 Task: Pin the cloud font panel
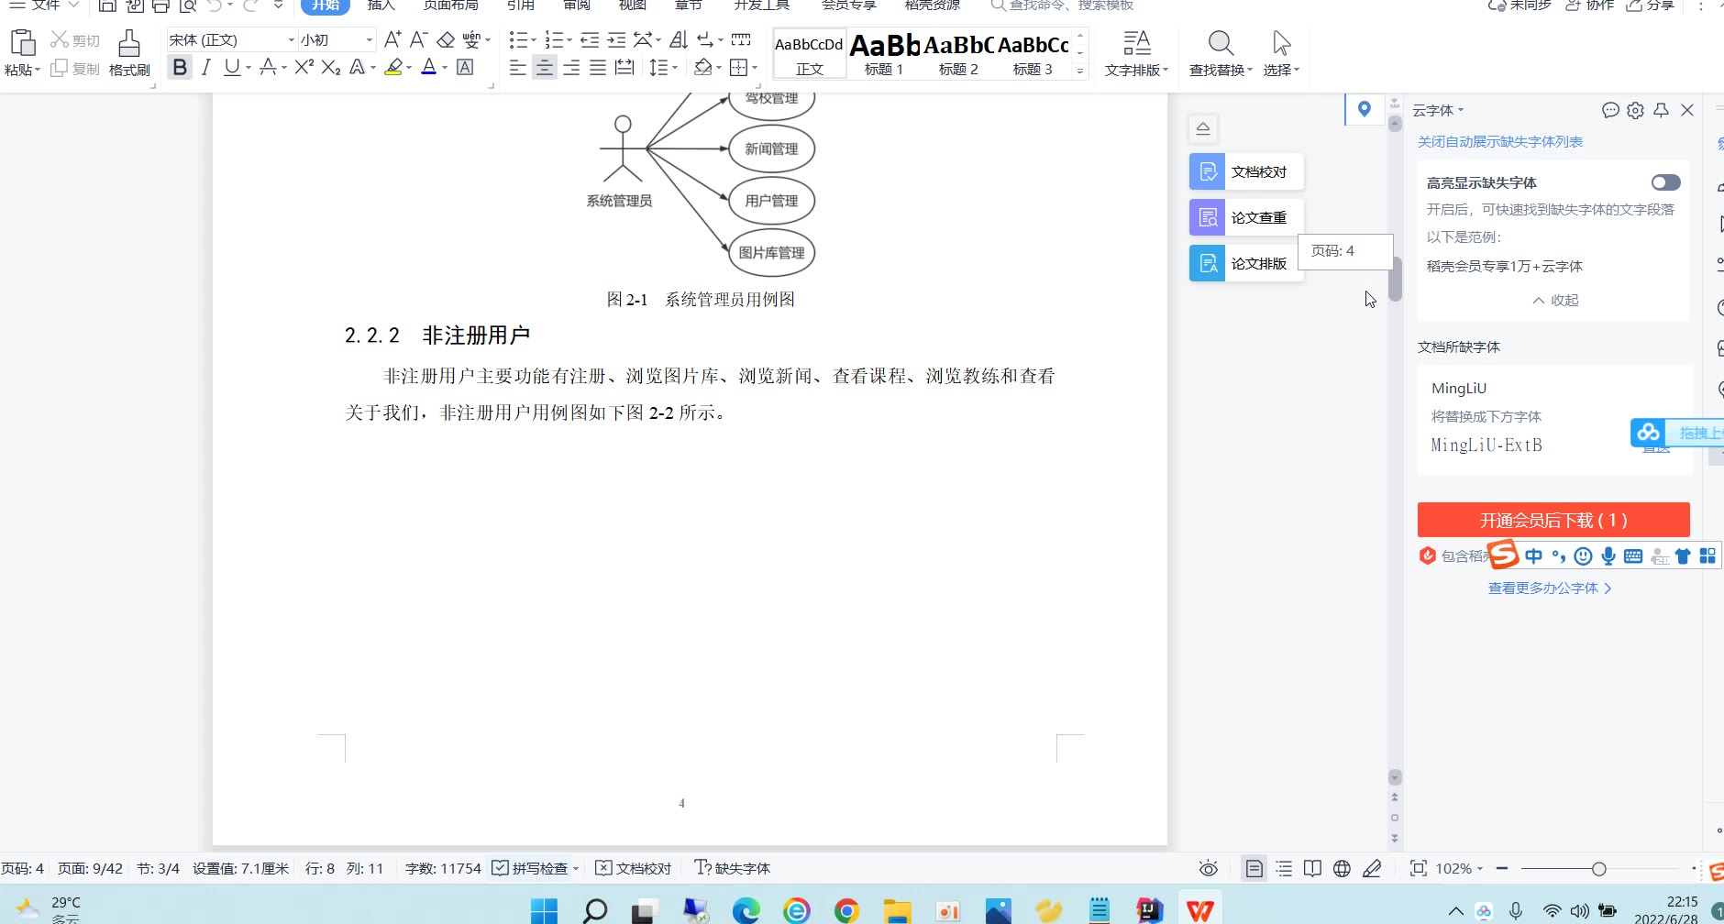tap(1661, 110)
